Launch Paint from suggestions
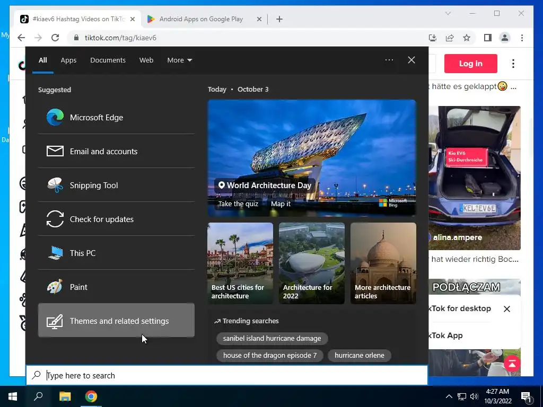The width and height of the screenshot is (543, 407). (116, 287)
